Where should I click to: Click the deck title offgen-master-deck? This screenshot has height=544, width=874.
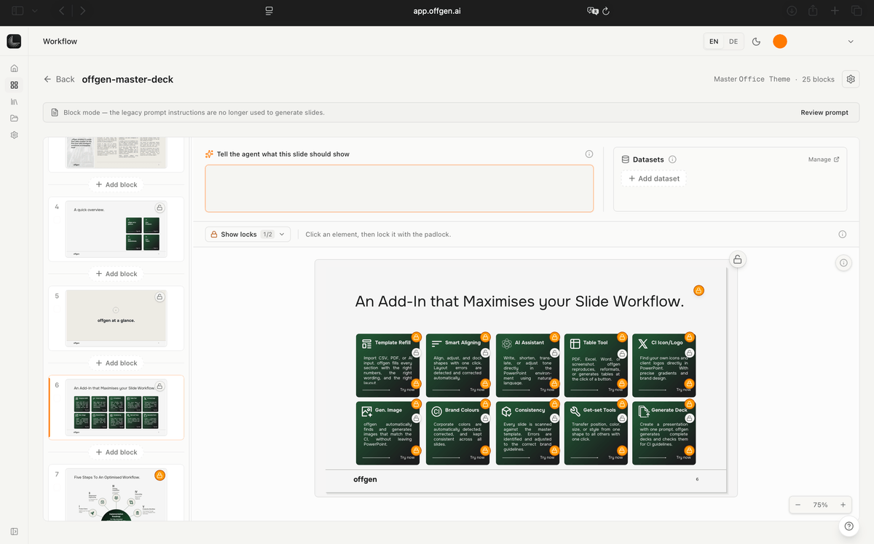pyautogui.click(x=127, y=79)
